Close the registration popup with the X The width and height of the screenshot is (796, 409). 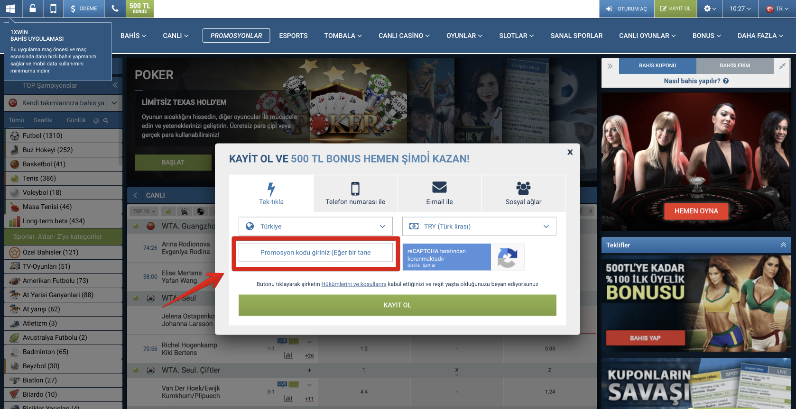pos(570,152)
